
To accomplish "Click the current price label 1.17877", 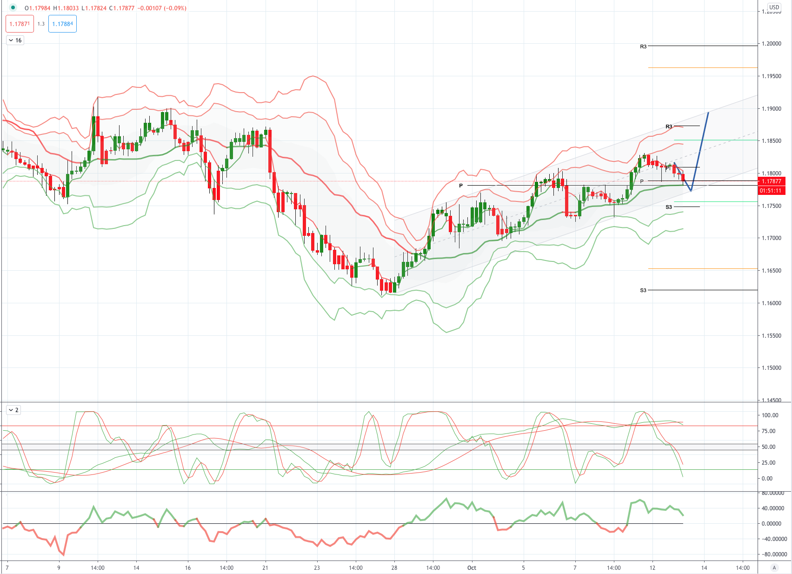I will point(771,181).
